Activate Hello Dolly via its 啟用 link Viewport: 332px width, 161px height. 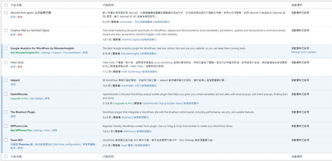click(13, 67)
